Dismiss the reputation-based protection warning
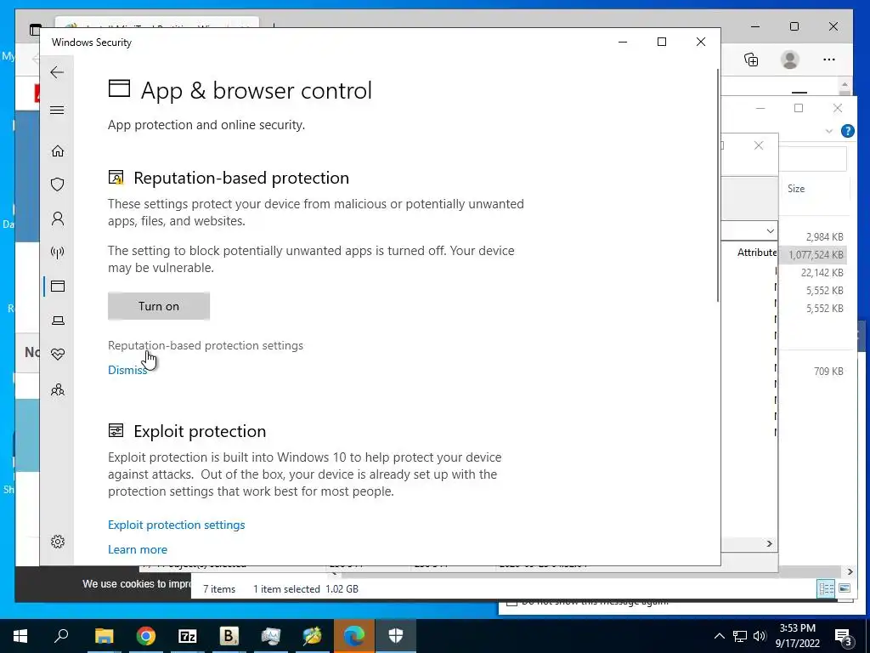The image size is (870, 653). point(127,370)
